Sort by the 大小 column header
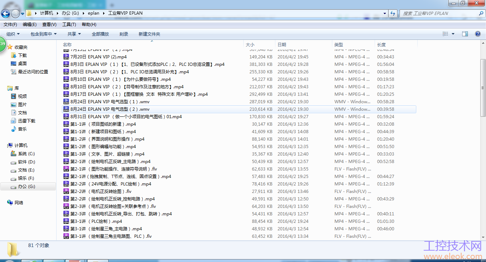Viewport: 486px width, 262px height. pyautogui.click(x=259, y=44)
